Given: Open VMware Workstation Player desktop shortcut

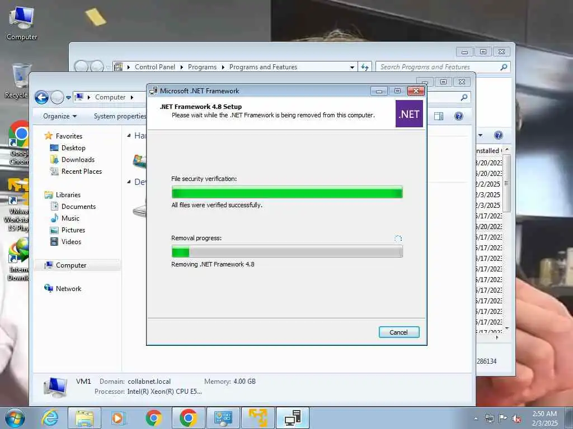Looking at the screenshot, I should [17, 205].
